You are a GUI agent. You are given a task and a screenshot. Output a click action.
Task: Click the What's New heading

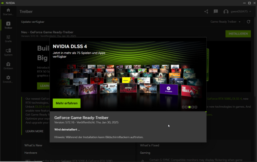click(33, 145)
